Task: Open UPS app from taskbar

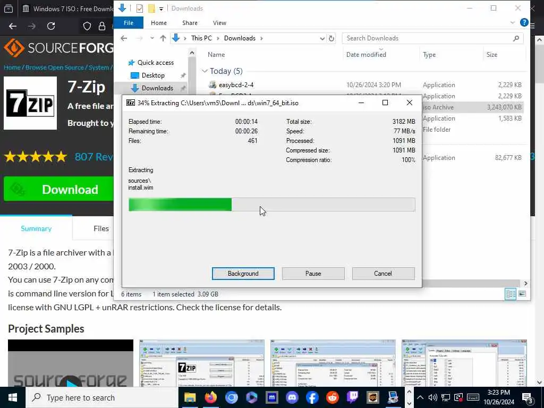Action: tap(373, 397)
